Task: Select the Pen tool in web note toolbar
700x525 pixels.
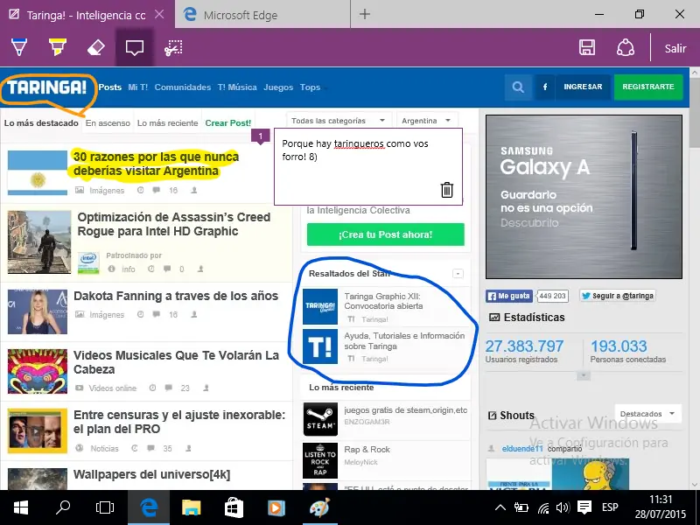Action: 18,47
